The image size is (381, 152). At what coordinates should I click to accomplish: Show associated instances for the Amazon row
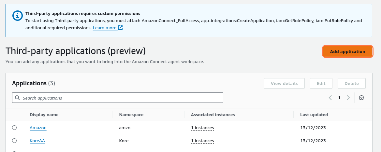(202, 128)
